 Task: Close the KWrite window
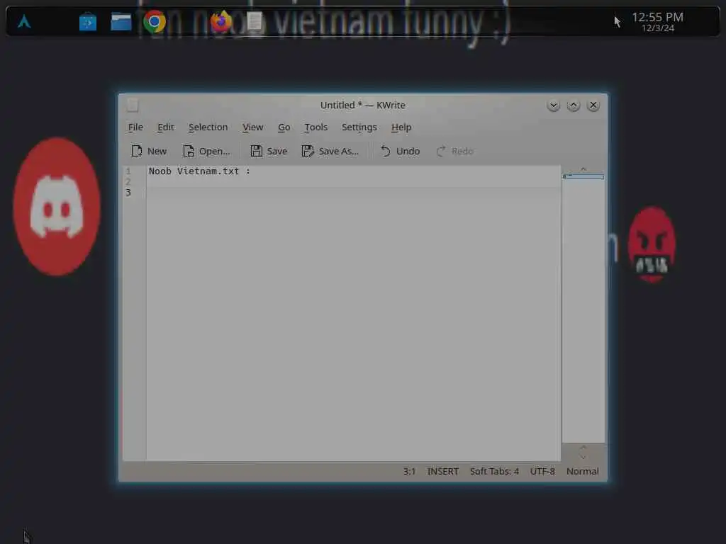coord(593,106)
